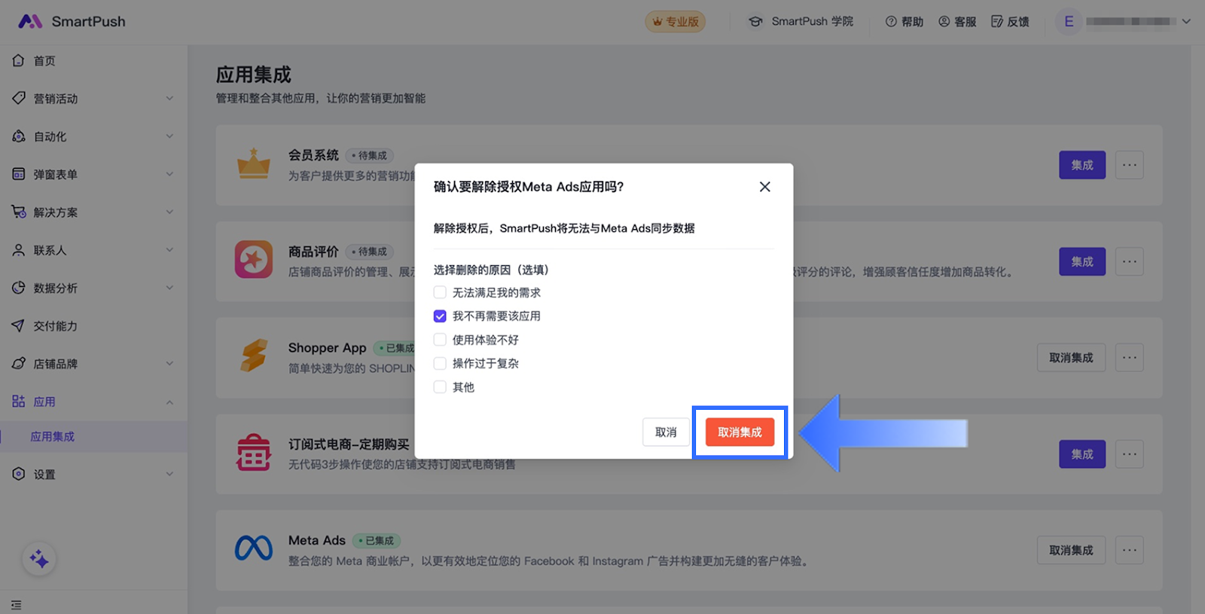Click 取消 to dismiss the dialog
The image size is (1205, 614).
tap(666, 432)
